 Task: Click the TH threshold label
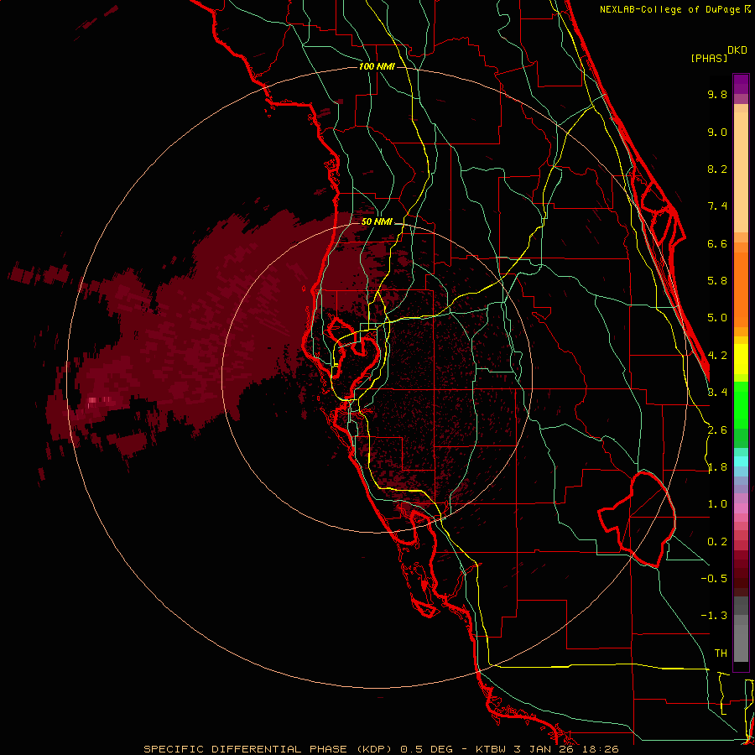point(721,653)
